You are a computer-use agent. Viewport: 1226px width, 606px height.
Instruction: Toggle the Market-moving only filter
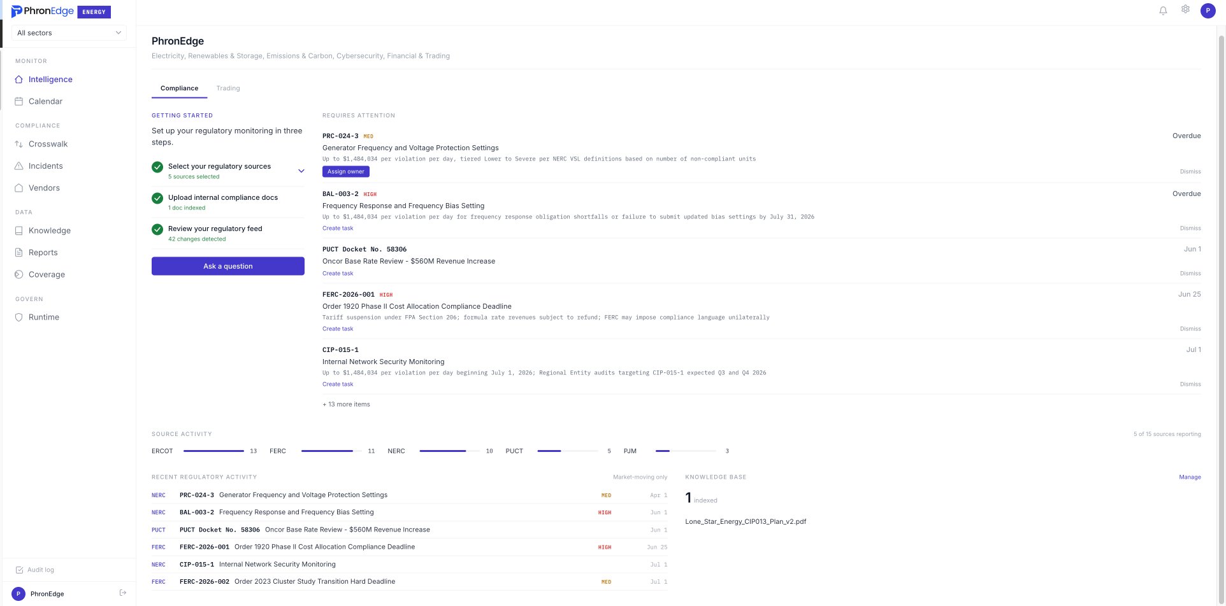pyautogui.click(x=640, y=477)
